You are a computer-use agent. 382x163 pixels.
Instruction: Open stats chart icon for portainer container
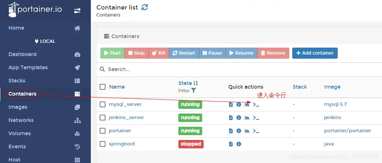coord(247,131)
